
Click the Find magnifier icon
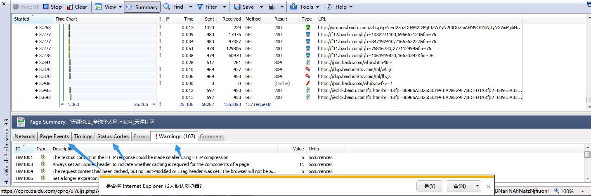tap(167, 7)
